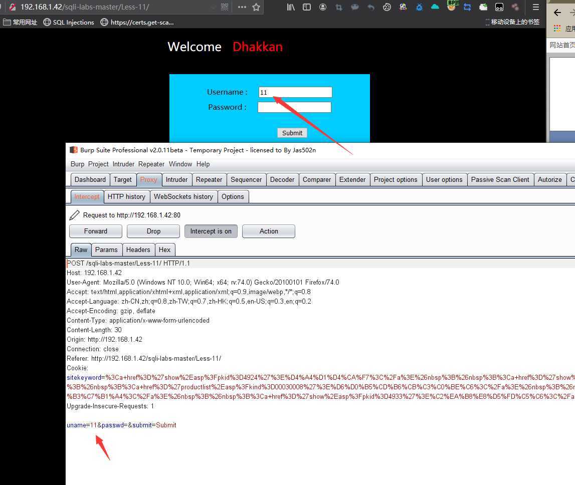Click the crop screenshot extension icon

[339, 7]
